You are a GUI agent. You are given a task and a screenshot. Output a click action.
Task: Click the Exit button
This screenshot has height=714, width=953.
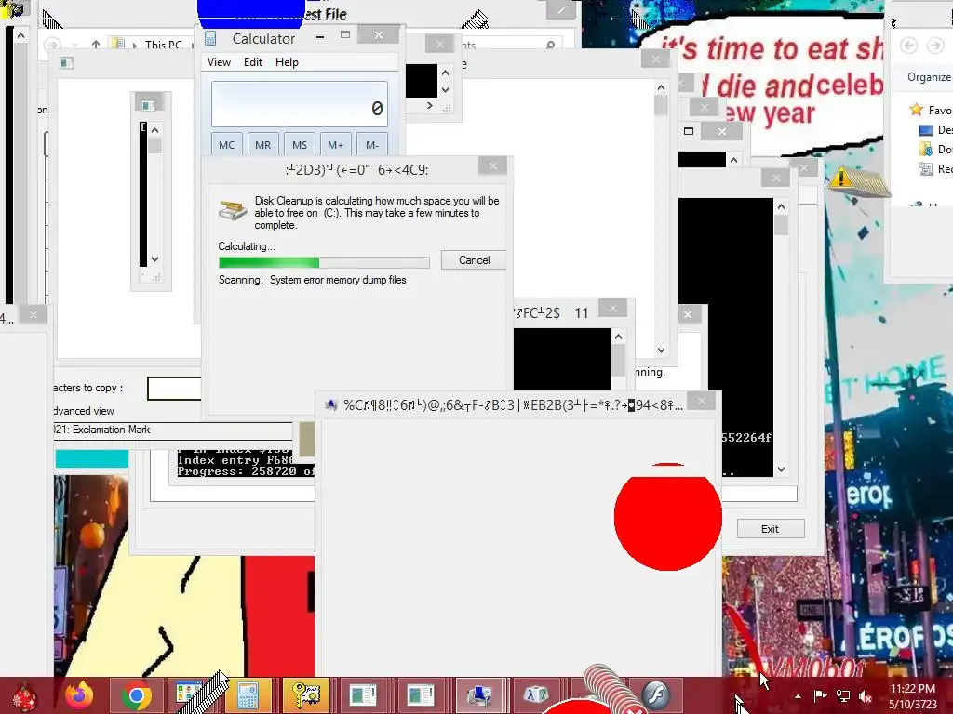771,529
